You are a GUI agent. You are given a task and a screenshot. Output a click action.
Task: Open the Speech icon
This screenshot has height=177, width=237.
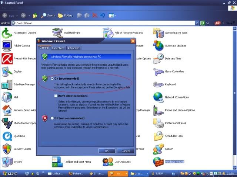pos(158,149)
